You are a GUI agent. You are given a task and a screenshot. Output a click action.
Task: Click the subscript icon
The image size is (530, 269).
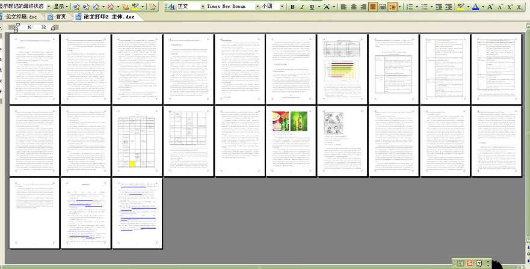[520, 7]
